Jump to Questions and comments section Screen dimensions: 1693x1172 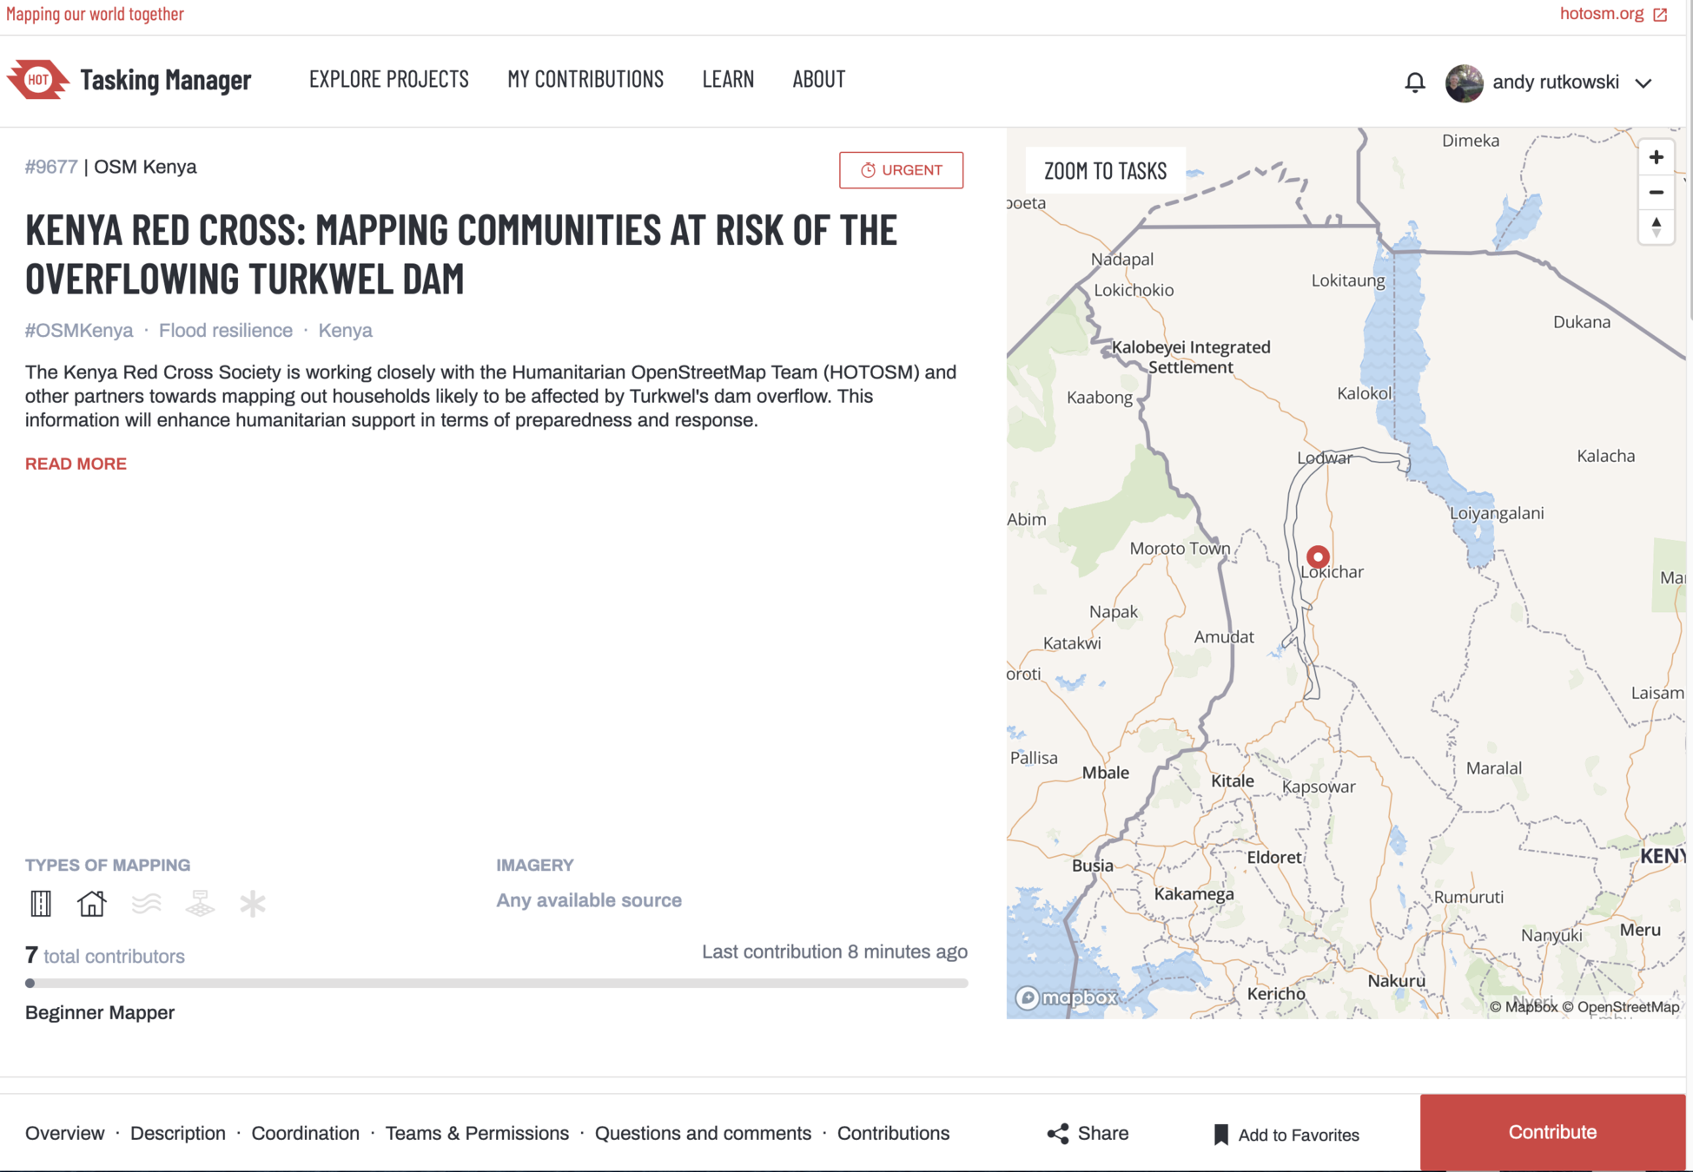pyautogui.click(x=702, y=1133)
